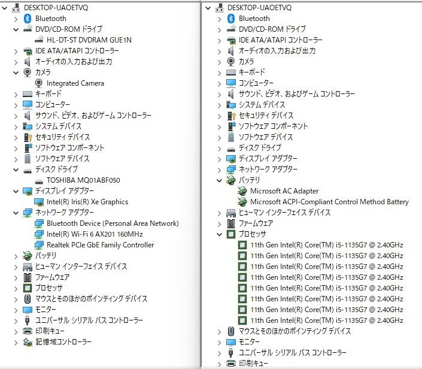422x369 pixels.
Task: Expand the バッテリ node in the left tree
Action: click(16, 256)
